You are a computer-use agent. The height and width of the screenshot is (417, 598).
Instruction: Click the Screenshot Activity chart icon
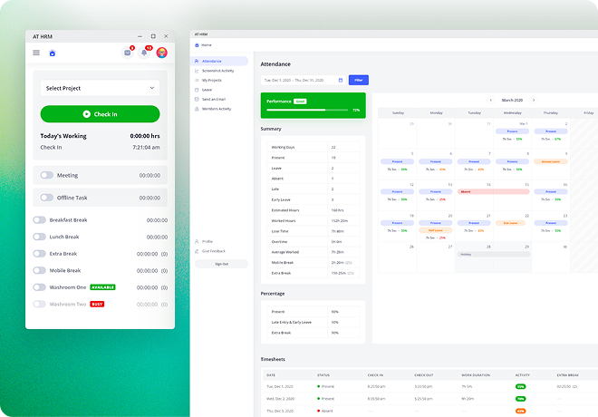point(197,71)
